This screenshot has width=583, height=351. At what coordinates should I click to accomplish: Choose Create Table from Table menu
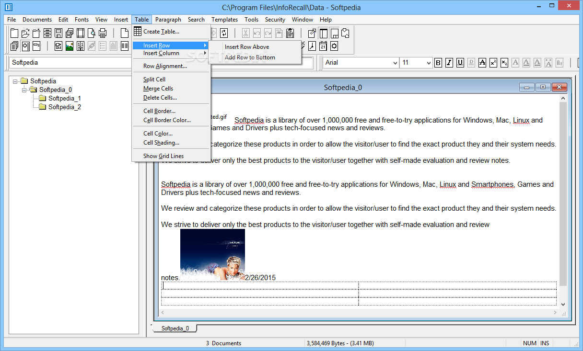[171, 32]
